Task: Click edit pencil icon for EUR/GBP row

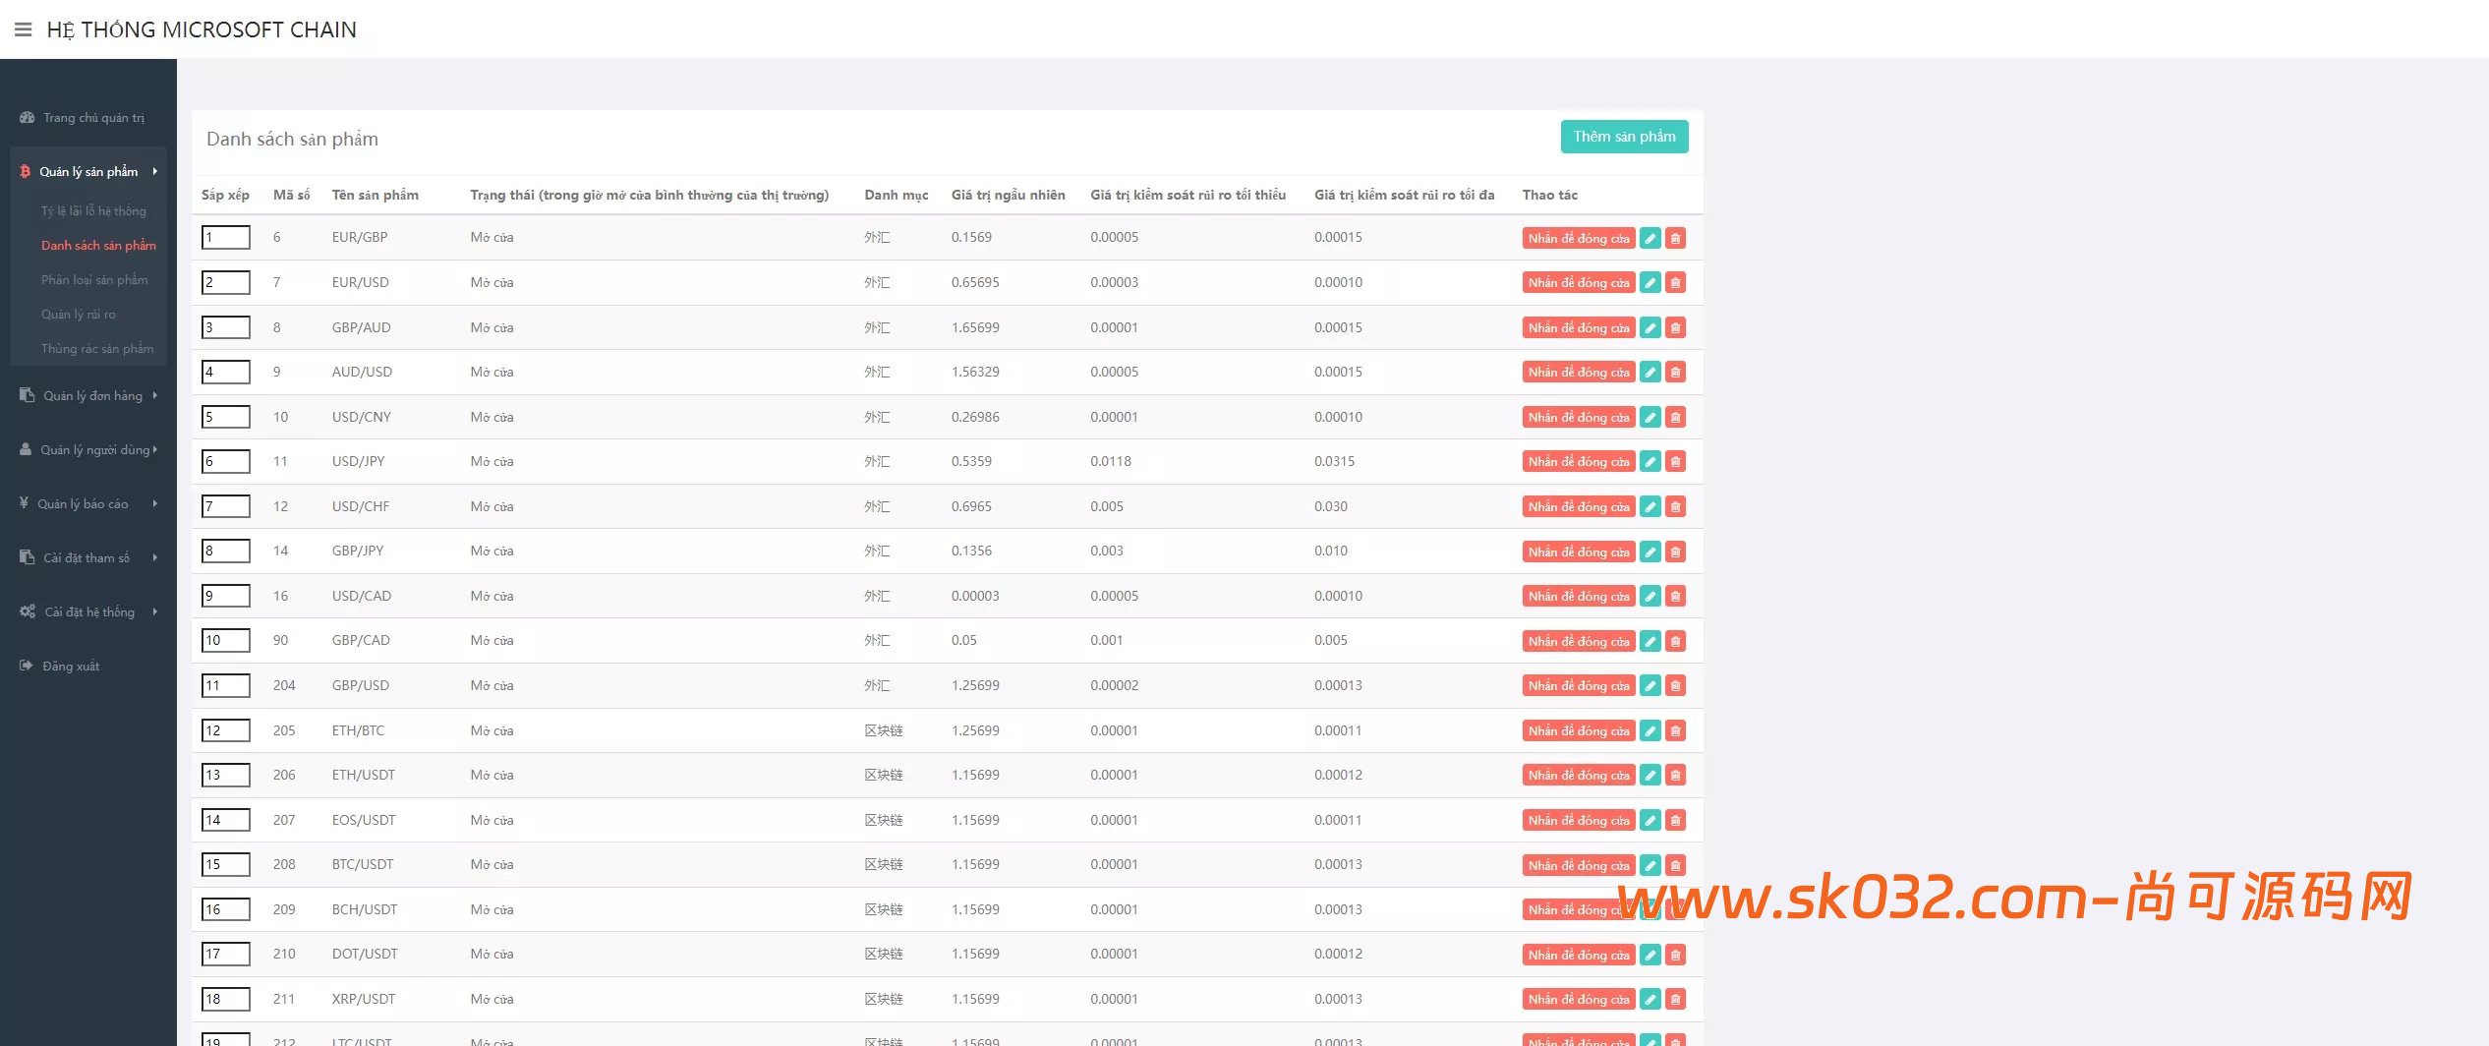Action: pyautogui.click(x=1650, y=238)
